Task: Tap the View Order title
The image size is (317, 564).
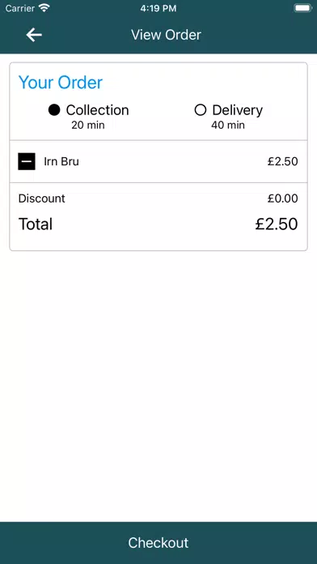Action: (x=166, y=35)
